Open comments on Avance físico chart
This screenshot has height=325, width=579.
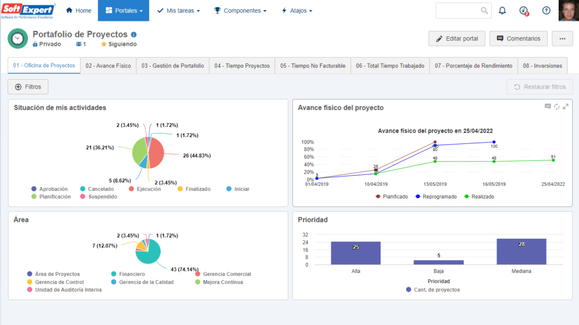(x=547, y=106)
